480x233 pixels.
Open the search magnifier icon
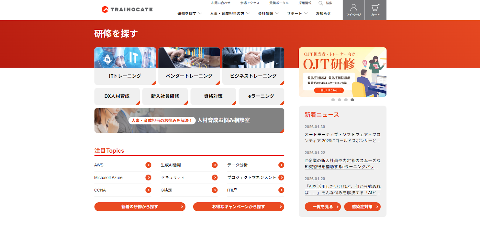[321, 3]
